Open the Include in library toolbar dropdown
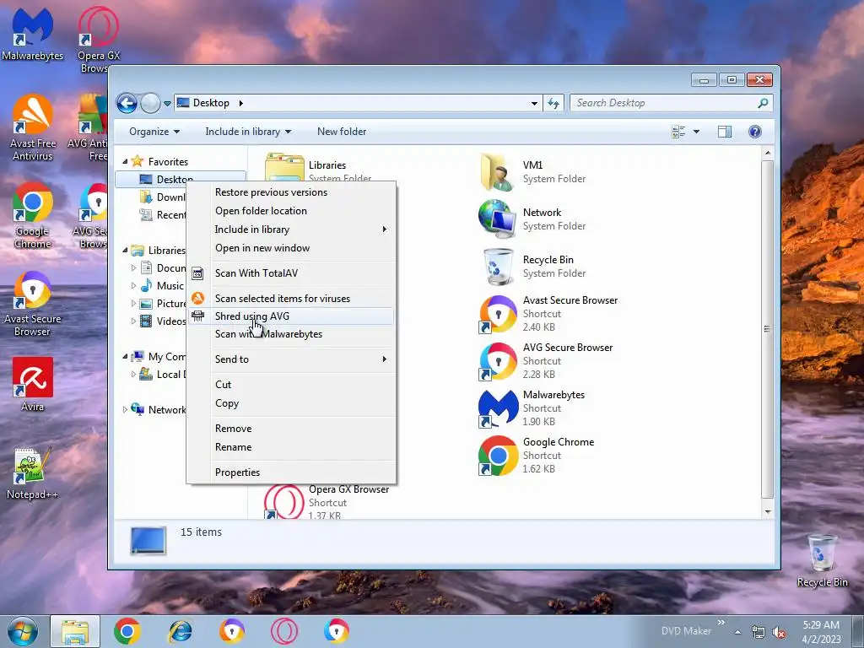This screenshot has width=864, height=648. 248,132
